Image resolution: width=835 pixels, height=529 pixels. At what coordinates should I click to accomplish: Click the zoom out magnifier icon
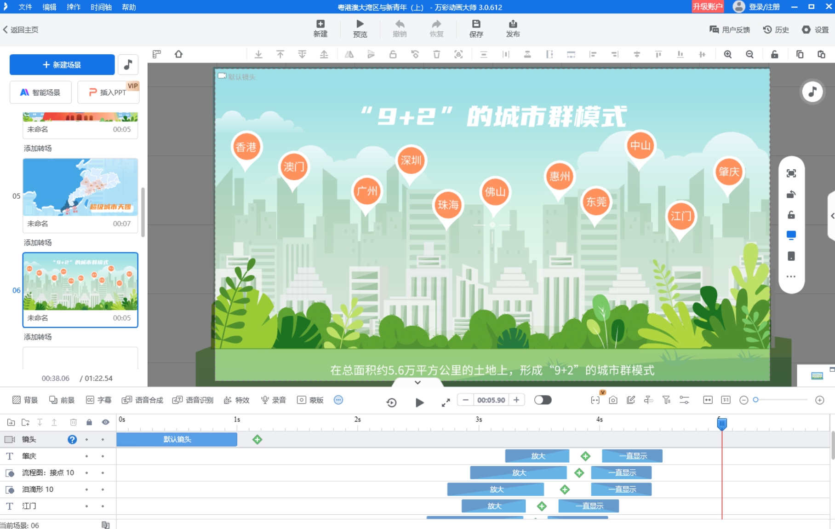coord(750,54)
